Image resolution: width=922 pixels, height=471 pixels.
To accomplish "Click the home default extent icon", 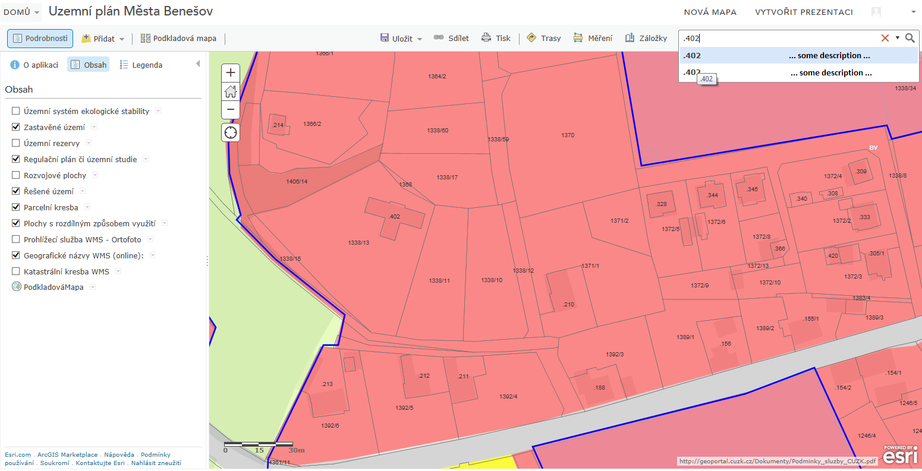I will [x=231, y=91].
